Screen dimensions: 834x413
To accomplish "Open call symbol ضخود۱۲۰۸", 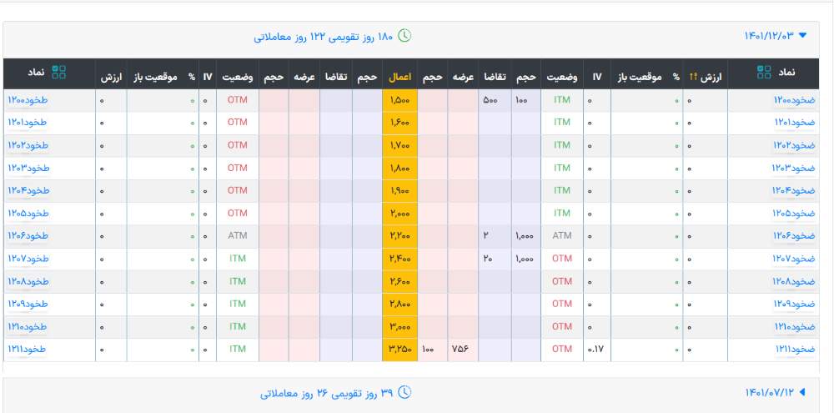I will tap(794, 281).
